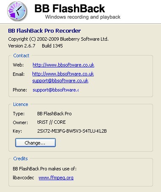Image resolution: width=161 pixels, height=192 pixels.
Task: Click the Contact group label
Action: 21,56
